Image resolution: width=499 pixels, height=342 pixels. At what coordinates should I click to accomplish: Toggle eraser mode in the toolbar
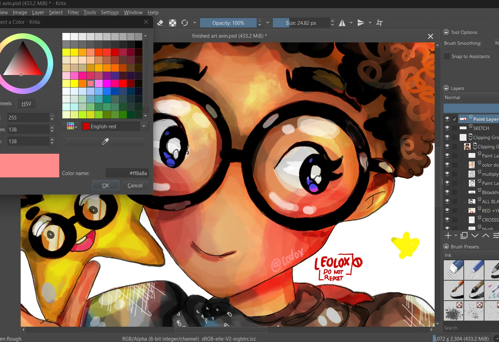pyautogui.click(x=161, y=23)
